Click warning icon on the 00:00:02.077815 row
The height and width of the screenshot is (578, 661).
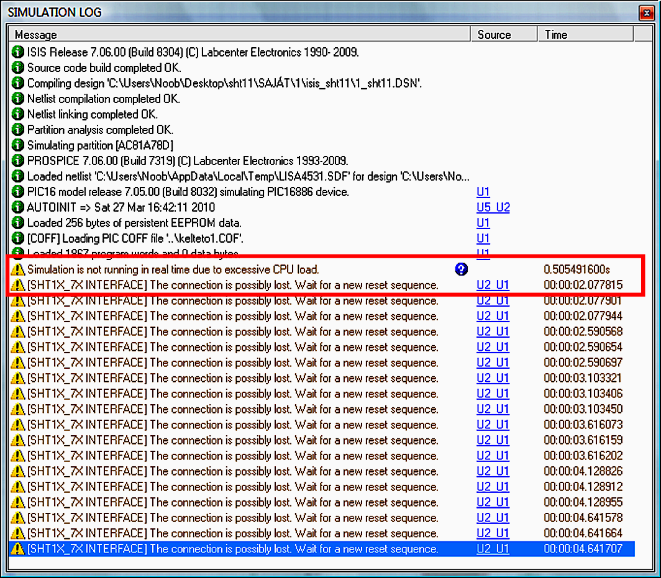(x=17, y=285)
